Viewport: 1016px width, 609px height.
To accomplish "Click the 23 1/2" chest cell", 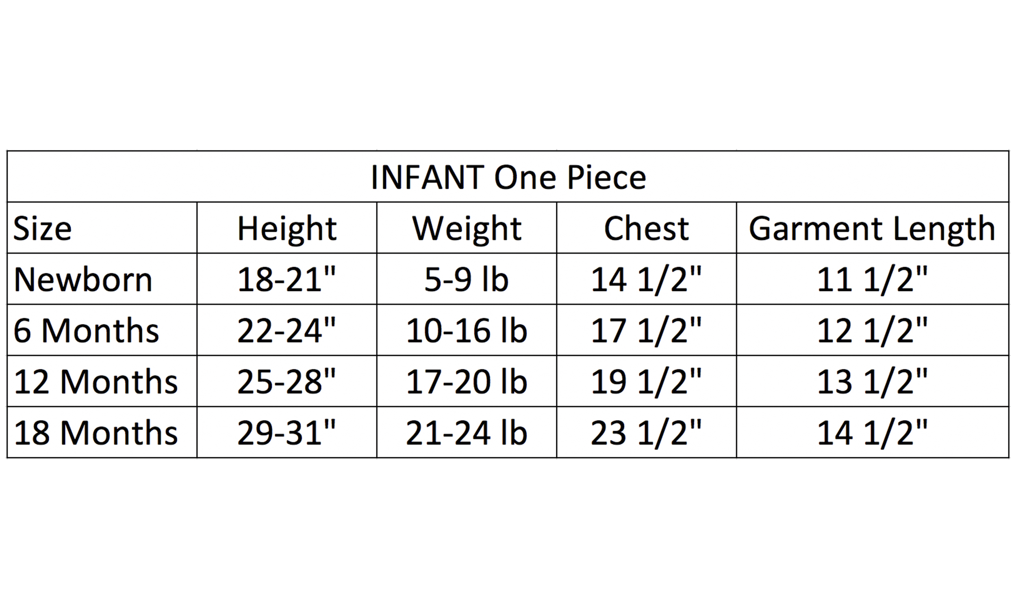I will coord(647,433).
